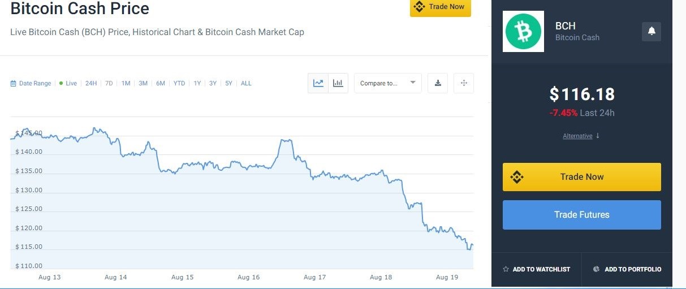
Task: Select the 24H range option
Action: [x=91, y=83]
